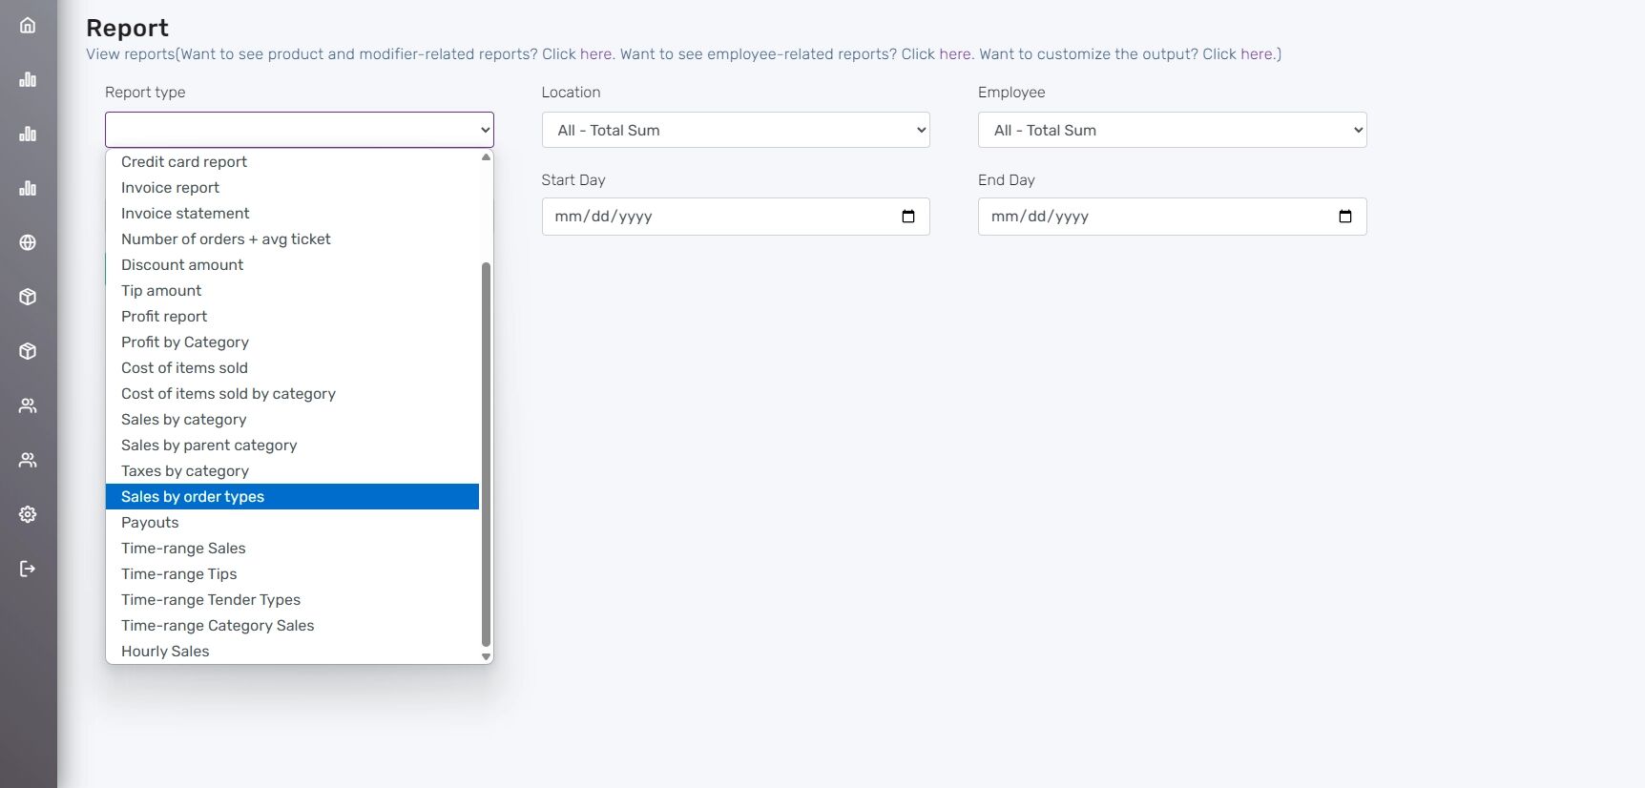The image size is (1645, 788).
Task: Open the bar chart icon directly above the globe
Action: [28, 188]
